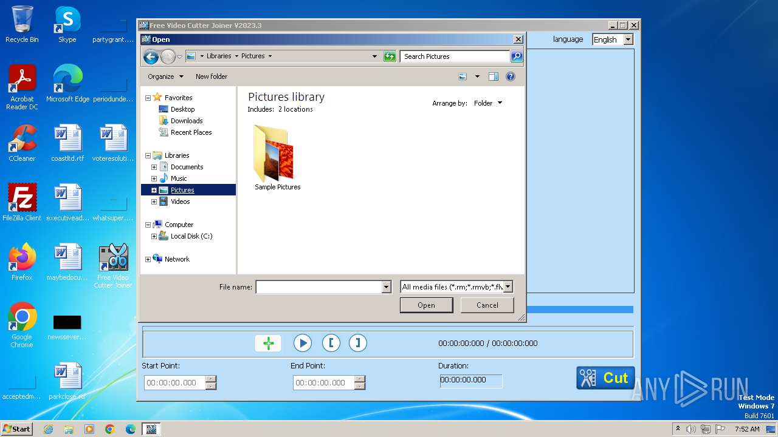Image resolution: width=778 pixels, height=437 pixels.
Task: Create a New folder
Action: pos(212,76)
